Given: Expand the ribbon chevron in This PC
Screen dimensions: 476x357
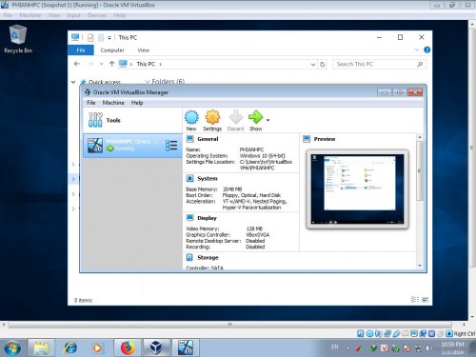Looking at the screenshot, I should coord(417,50).
